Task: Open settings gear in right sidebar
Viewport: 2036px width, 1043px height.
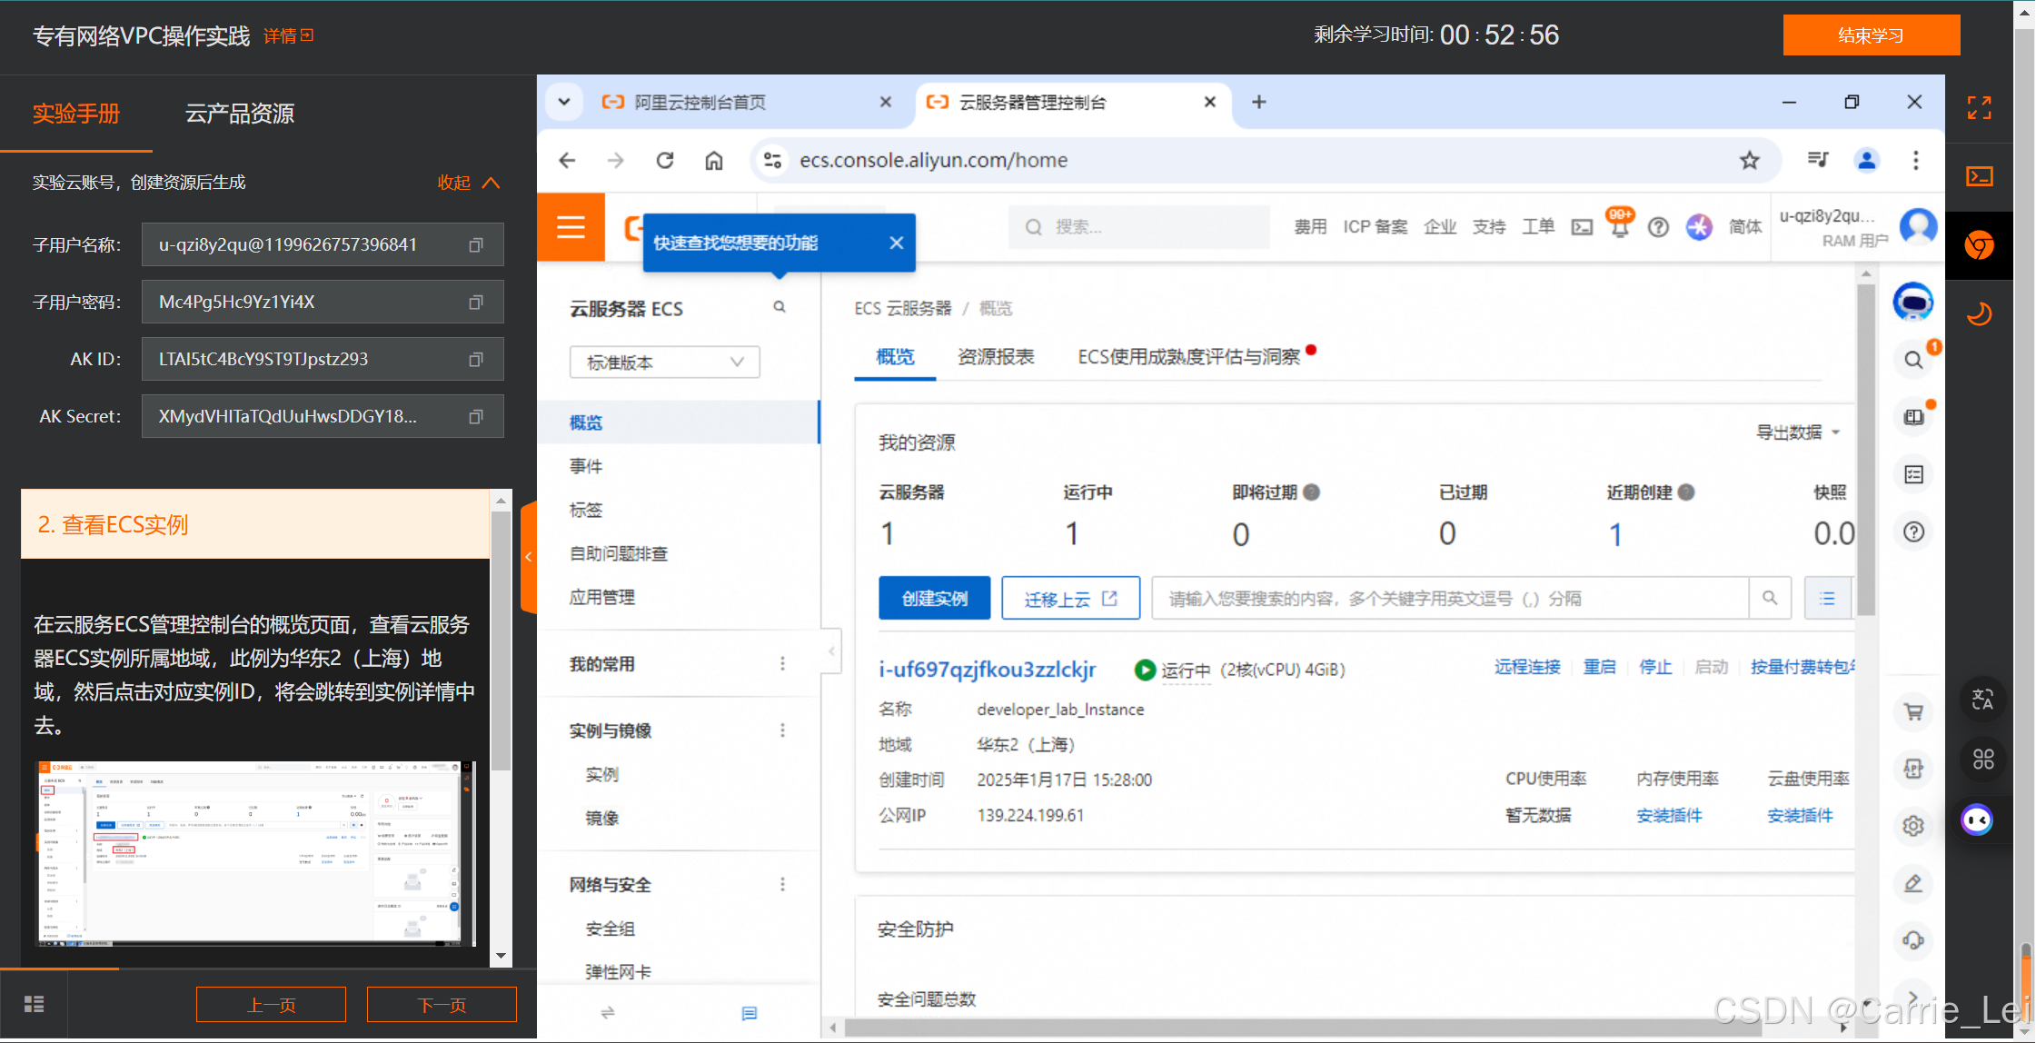Action: 1913,826
